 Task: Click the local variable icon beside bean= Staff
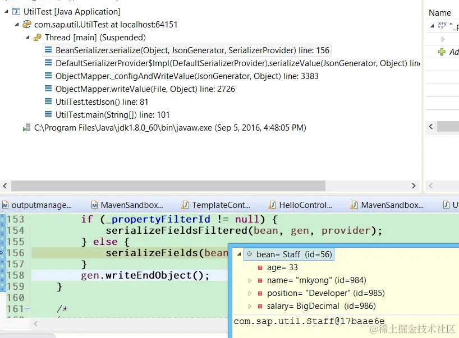coord(249,254)
